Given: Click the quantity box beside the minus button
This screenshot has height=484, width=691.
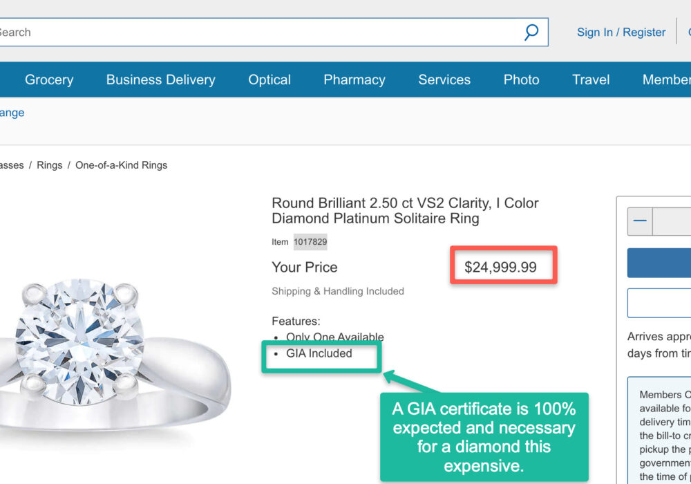Looking at the screenshot, I should point(673,221).
